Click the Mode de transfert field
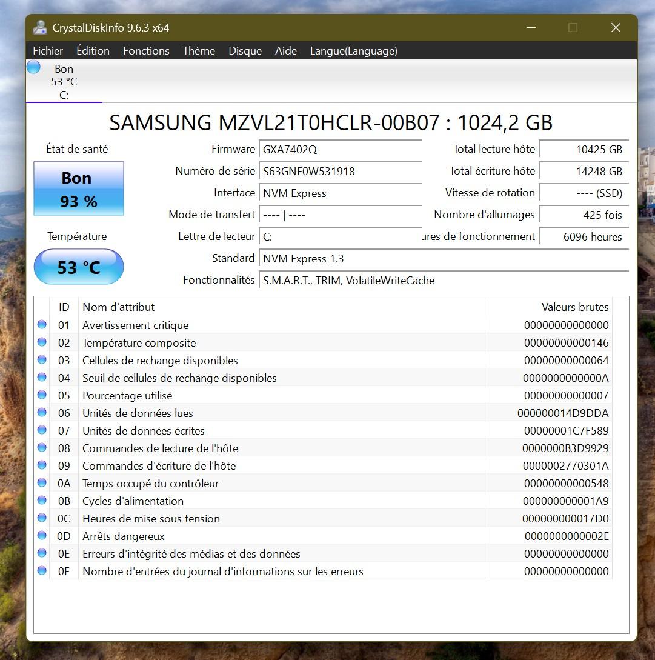Image resolution: width=655 pixels, height=660 pixels. click(340, 215)
